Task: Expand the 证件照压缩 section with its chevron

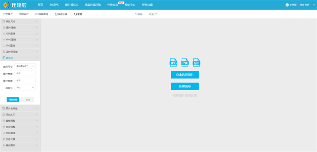Action: 36,52
